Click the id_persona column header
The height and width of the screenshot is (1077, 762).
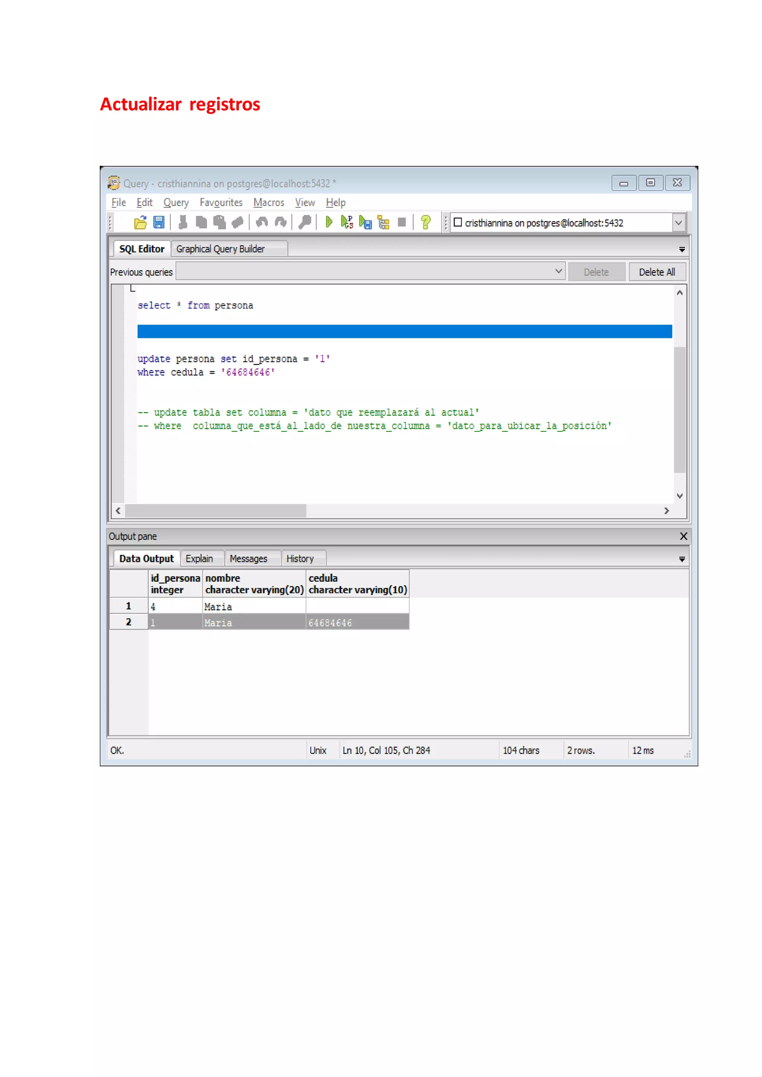pos(176,583)
